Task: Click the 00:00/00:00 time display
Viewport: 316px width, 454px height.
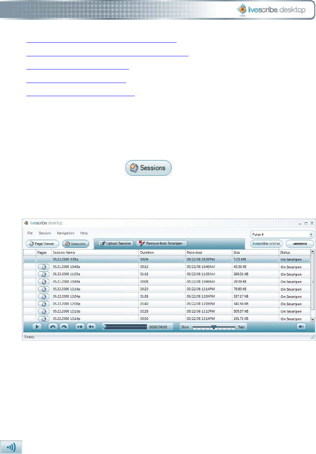Action: click(x=158, y=327)
